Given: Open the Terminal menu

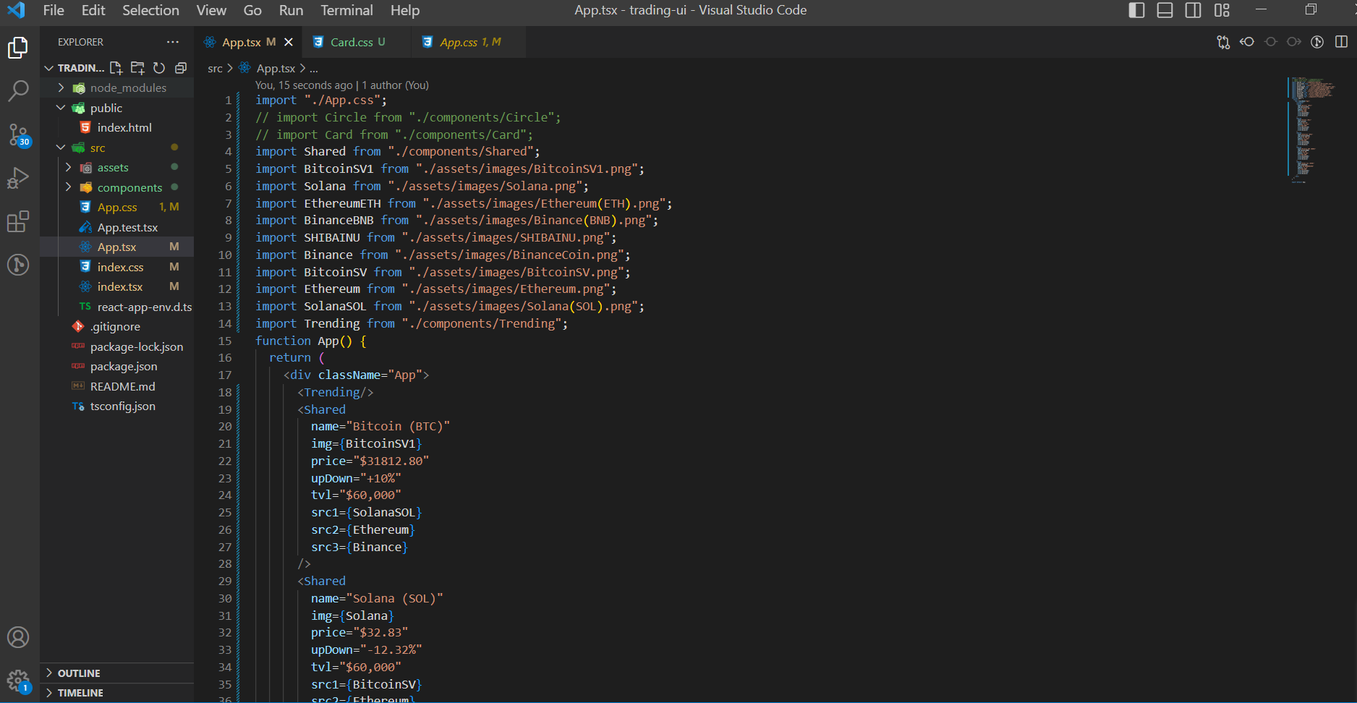Looking at the screenshot, I should click(346, 10).
